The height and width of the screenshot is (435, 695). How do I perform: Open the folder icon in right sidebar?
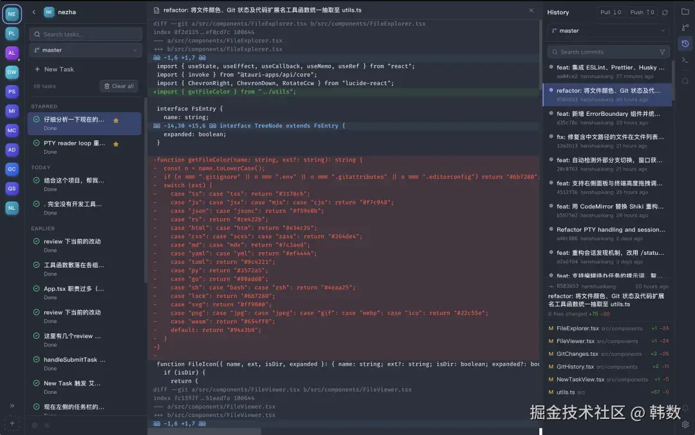tap(685, 12)
